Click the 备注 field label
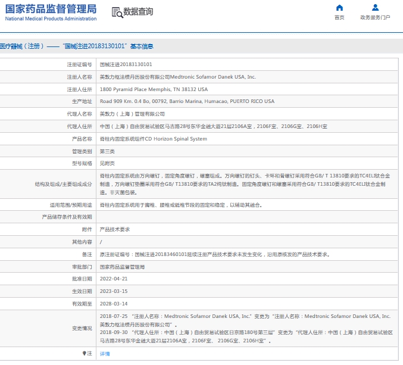403x365 pixels. click(87, 254)
